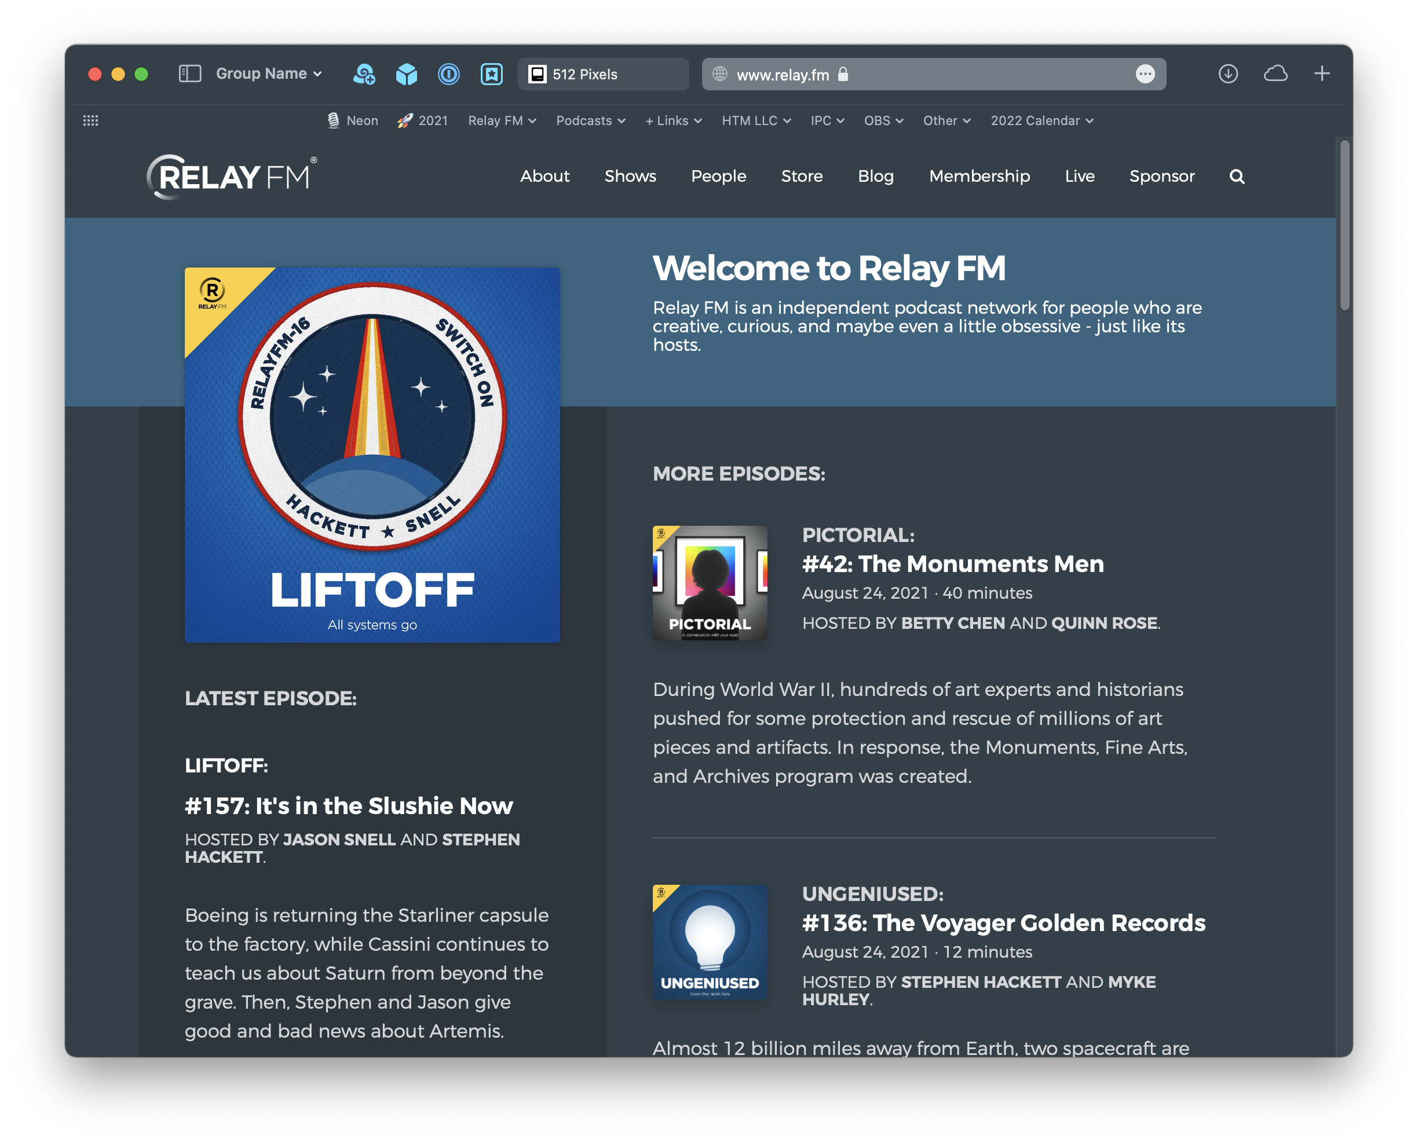Viewport: 1418px width, 1143px height.
Task: Expand the Relay FM bookmarks folder
Action: [502, 120]
